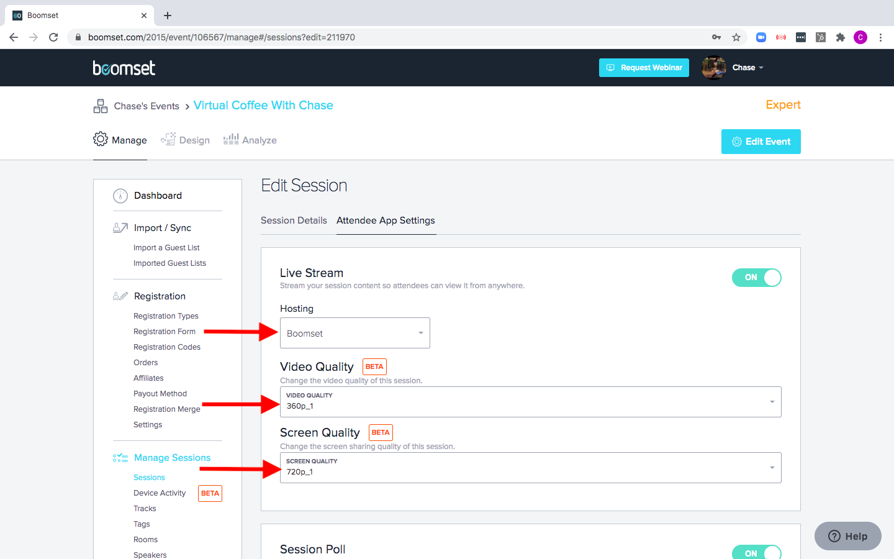Open Registration Settings link
The width and height of the screenshot is (894, 559).
pyautogui.click(x=148, y=425)
